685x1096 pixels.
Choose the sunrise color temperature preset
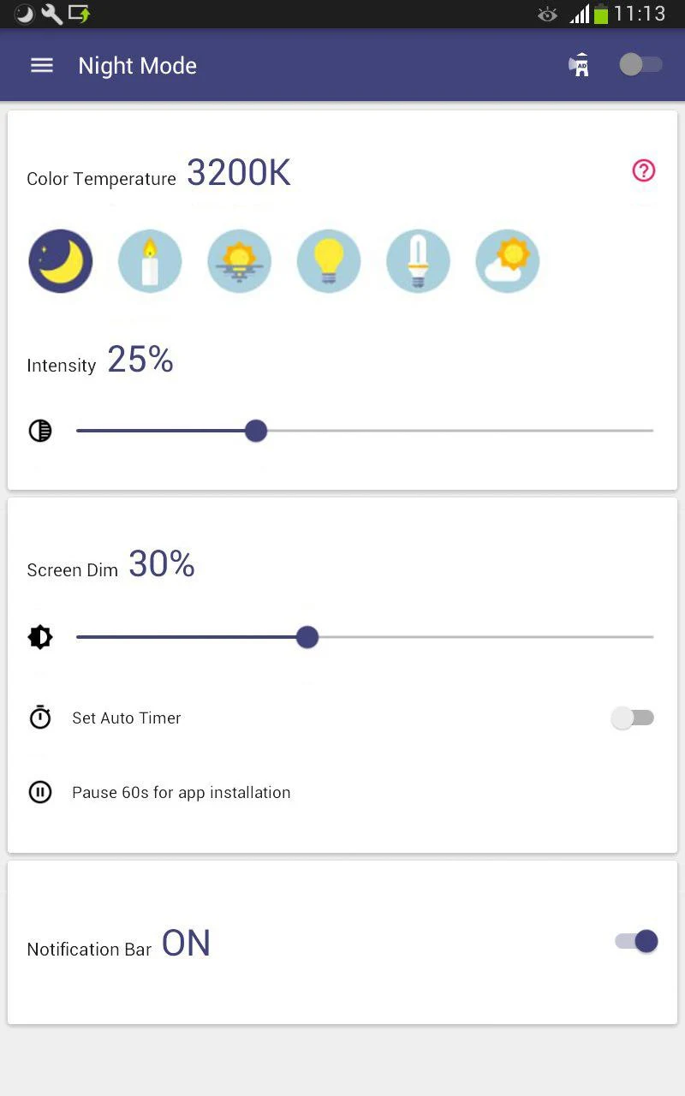point(240,261)
